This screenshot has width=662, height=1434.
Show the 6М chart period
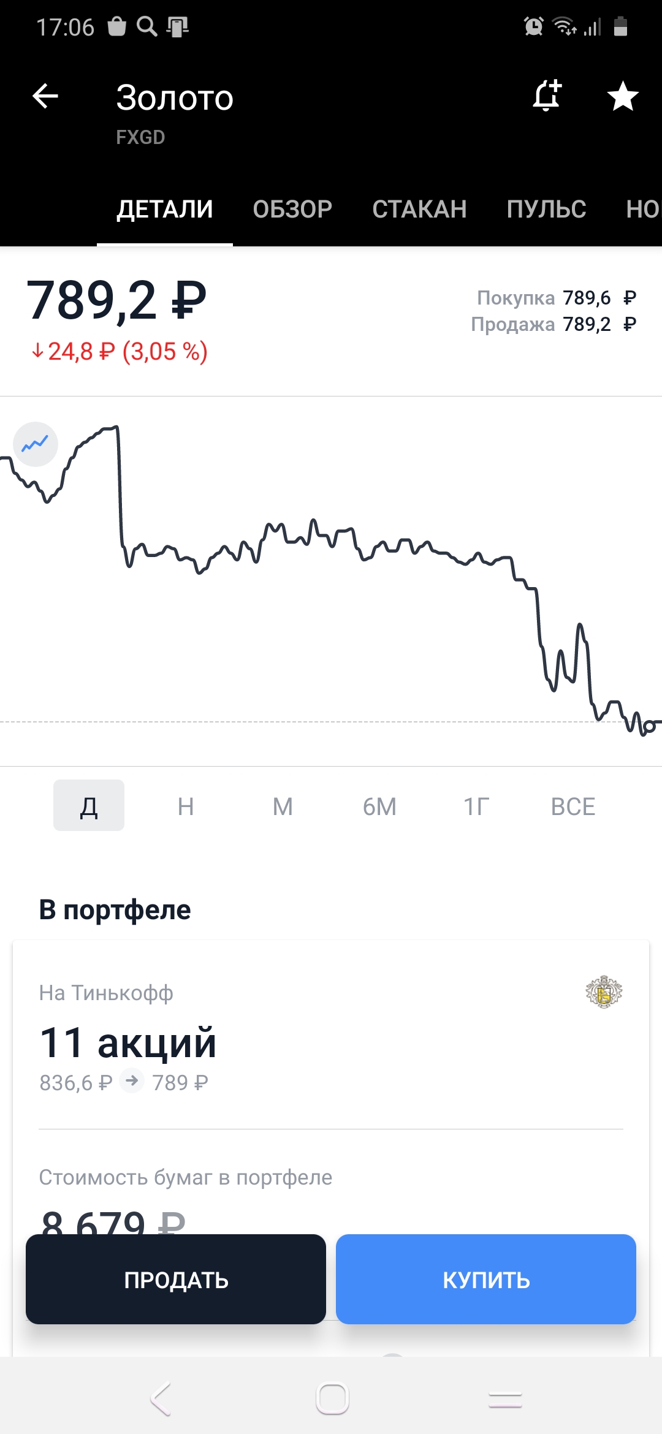tap(379, 806)
